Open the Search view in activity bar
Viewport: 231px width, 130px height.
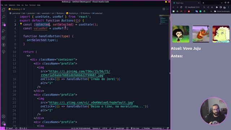3,17
